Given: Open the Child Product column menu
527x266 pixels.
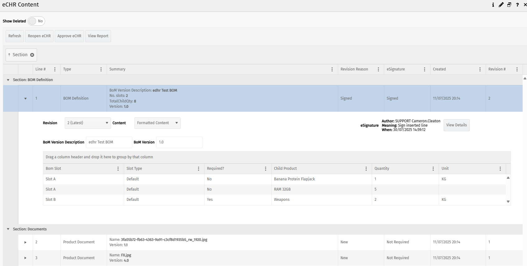Looking at the screenshot, I should pos(366,169).
